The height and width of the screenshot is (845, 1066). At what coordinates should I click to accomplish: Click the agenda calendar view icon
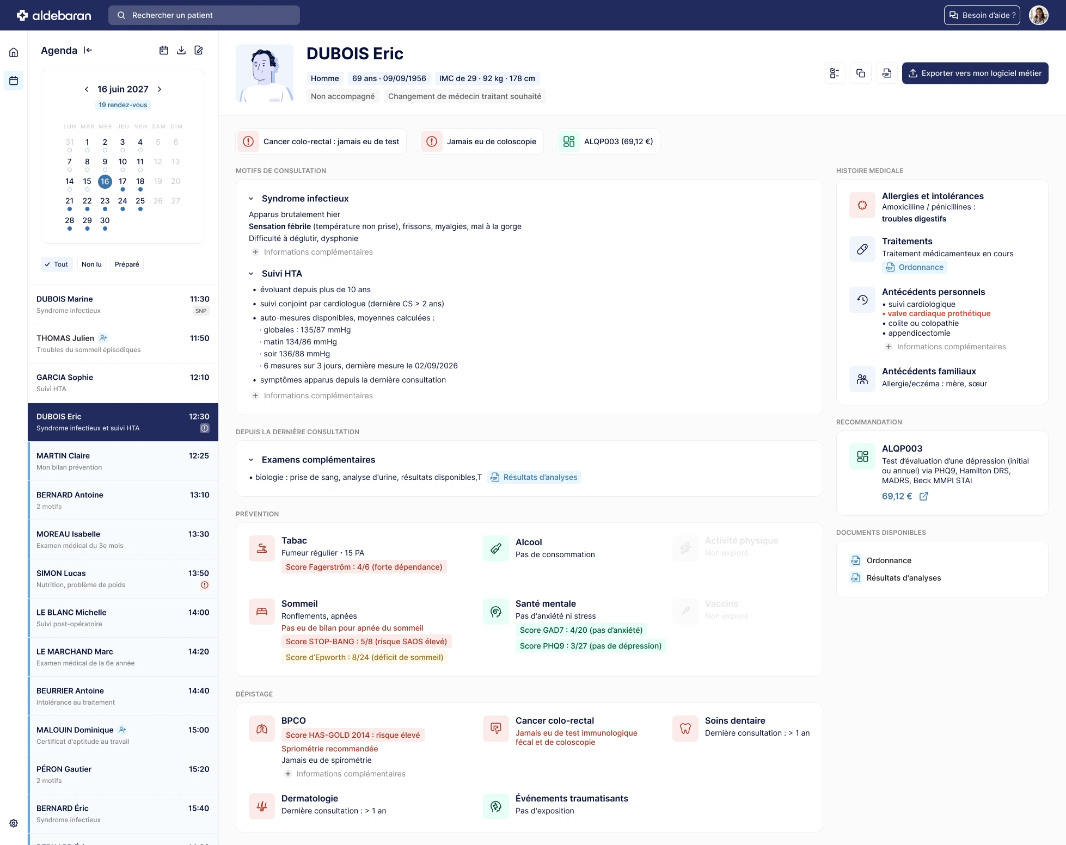[x=163, y=50]
